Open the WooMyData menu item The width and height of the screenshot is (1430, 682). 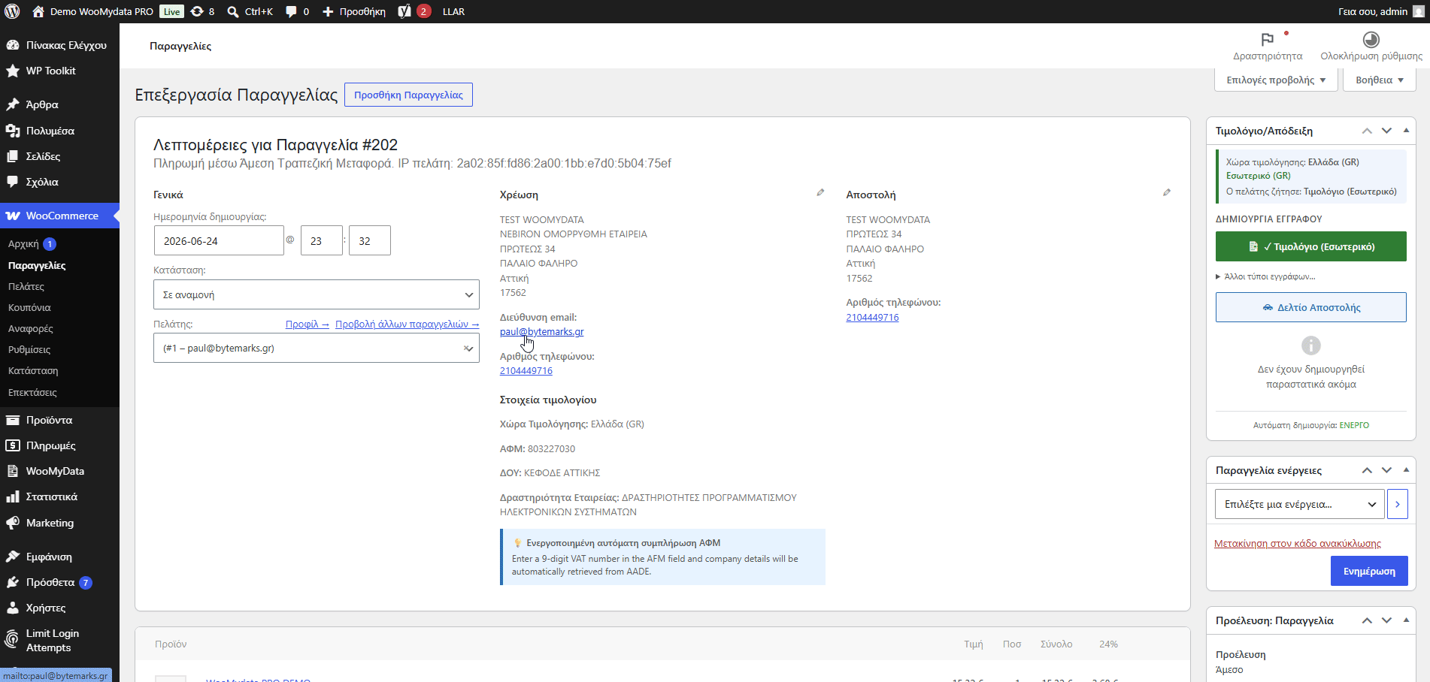coord(55,471)
